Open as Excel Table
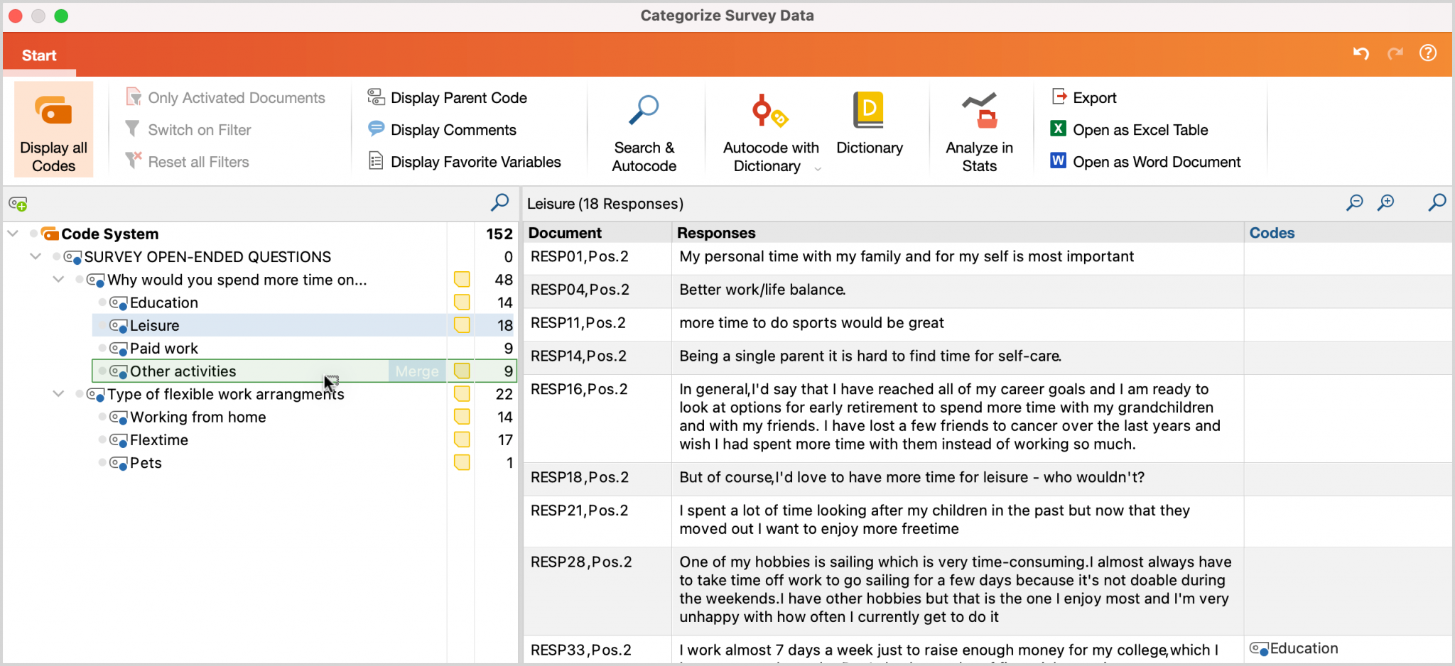Viewport: 1455px width, 666px height. (1128, 129)
